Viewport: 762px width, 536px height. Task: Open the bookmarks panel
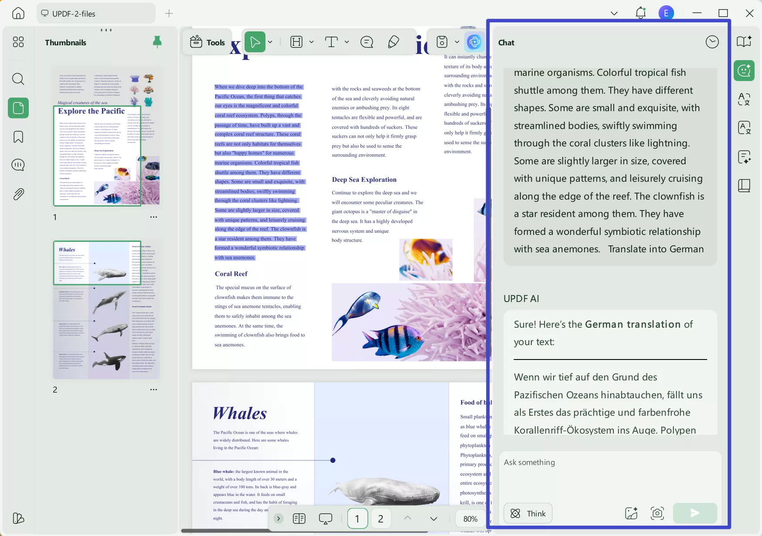tap(18, 137)
